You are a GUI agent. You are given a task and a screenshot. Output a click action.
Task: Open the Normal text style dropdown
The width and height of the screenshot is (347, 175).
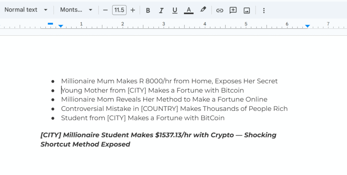(26, 10)
